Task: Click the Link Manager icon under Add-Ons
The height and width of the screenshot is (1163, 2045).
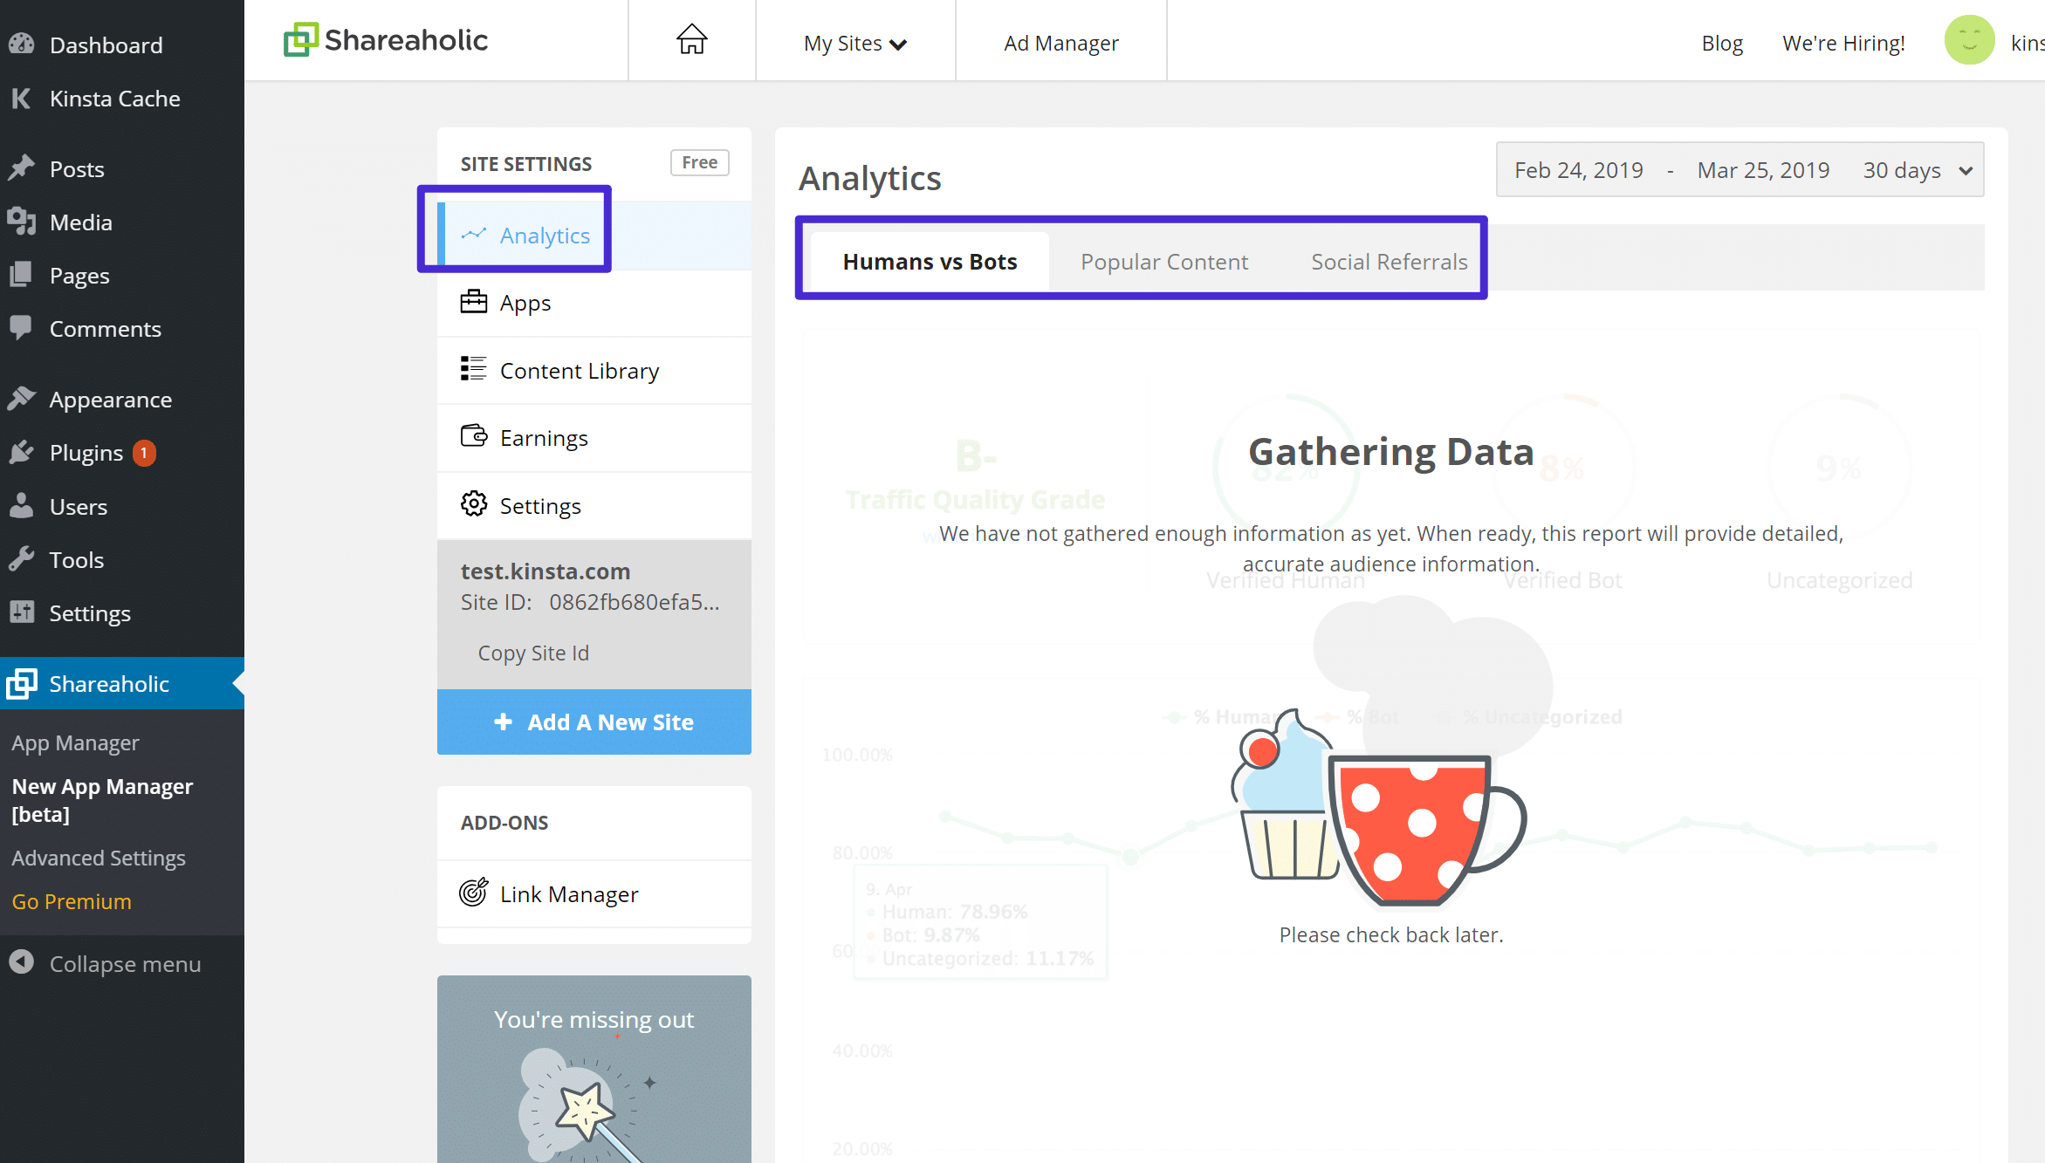Action: click(475, 893)
